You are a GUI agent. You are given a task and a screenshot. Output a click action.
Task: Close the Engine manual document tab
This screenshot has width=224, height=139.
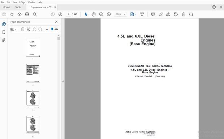coord(55,7)
